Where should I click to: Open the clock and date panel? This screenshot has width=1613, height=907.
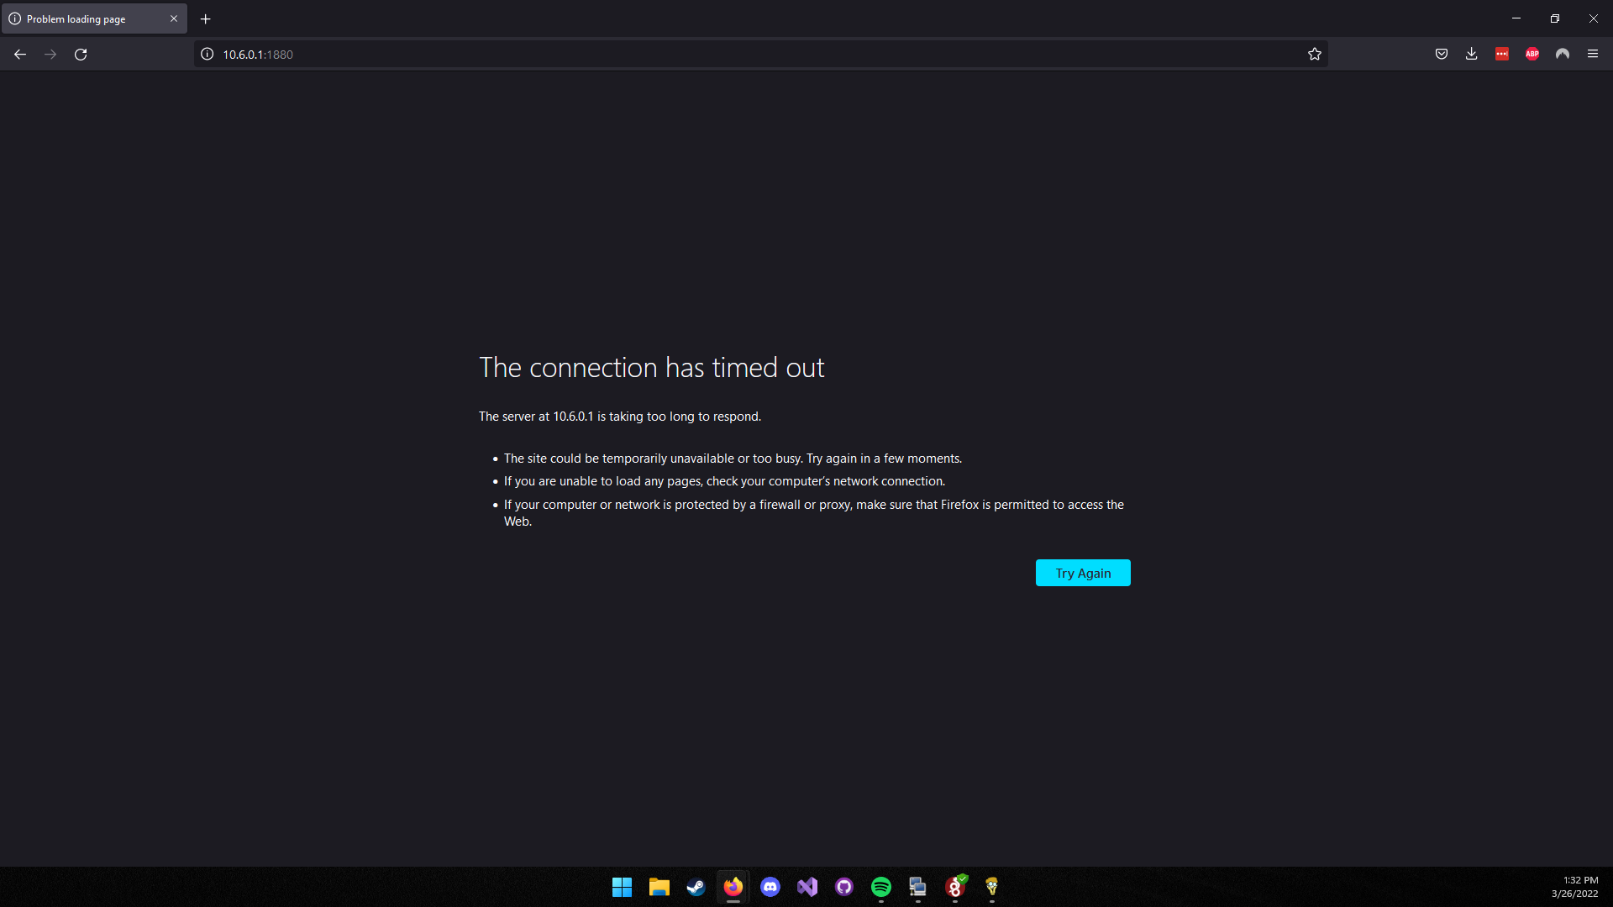(1575, 887)
